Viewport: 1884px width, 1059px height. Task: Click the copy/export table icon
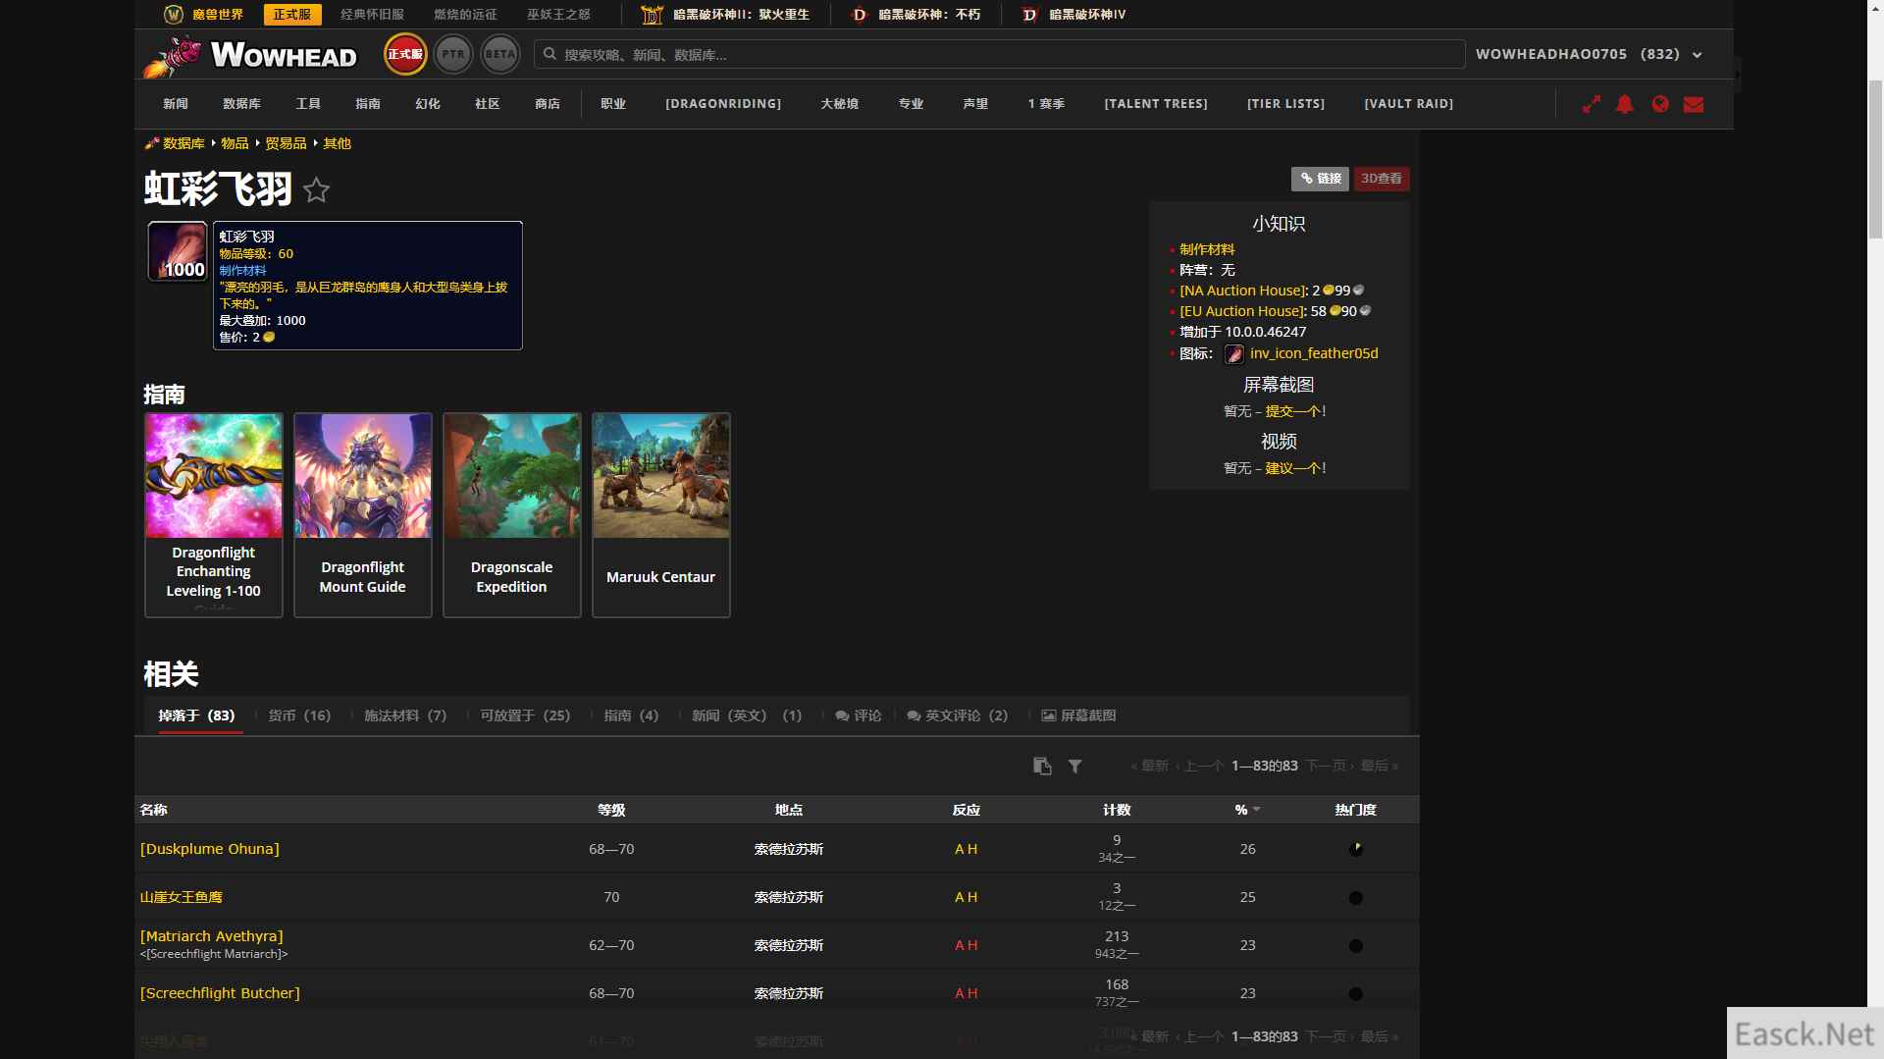coord(1042,766)
